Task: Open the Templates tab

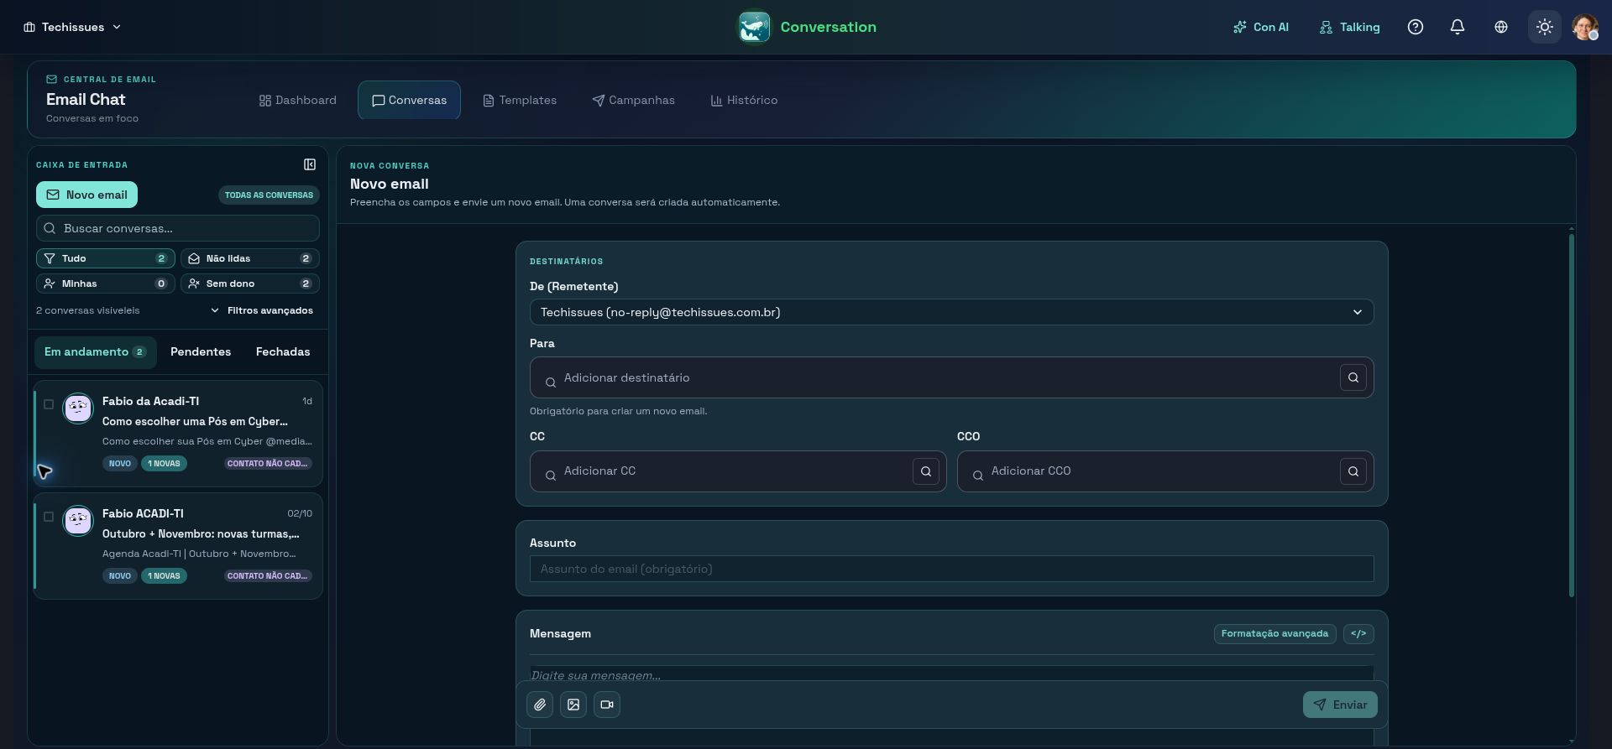Action: click(520, 101)
